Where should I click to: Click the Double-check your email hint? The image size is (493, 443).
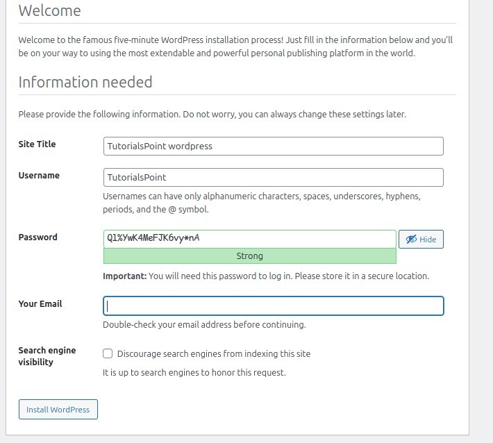pyautogui.click(x=204, y=324)
